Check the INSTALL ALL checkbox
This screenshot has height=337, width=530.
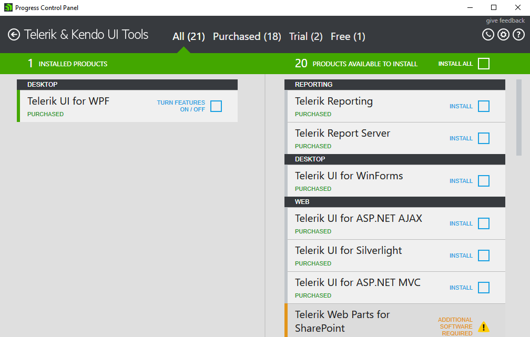pos(483,63)
